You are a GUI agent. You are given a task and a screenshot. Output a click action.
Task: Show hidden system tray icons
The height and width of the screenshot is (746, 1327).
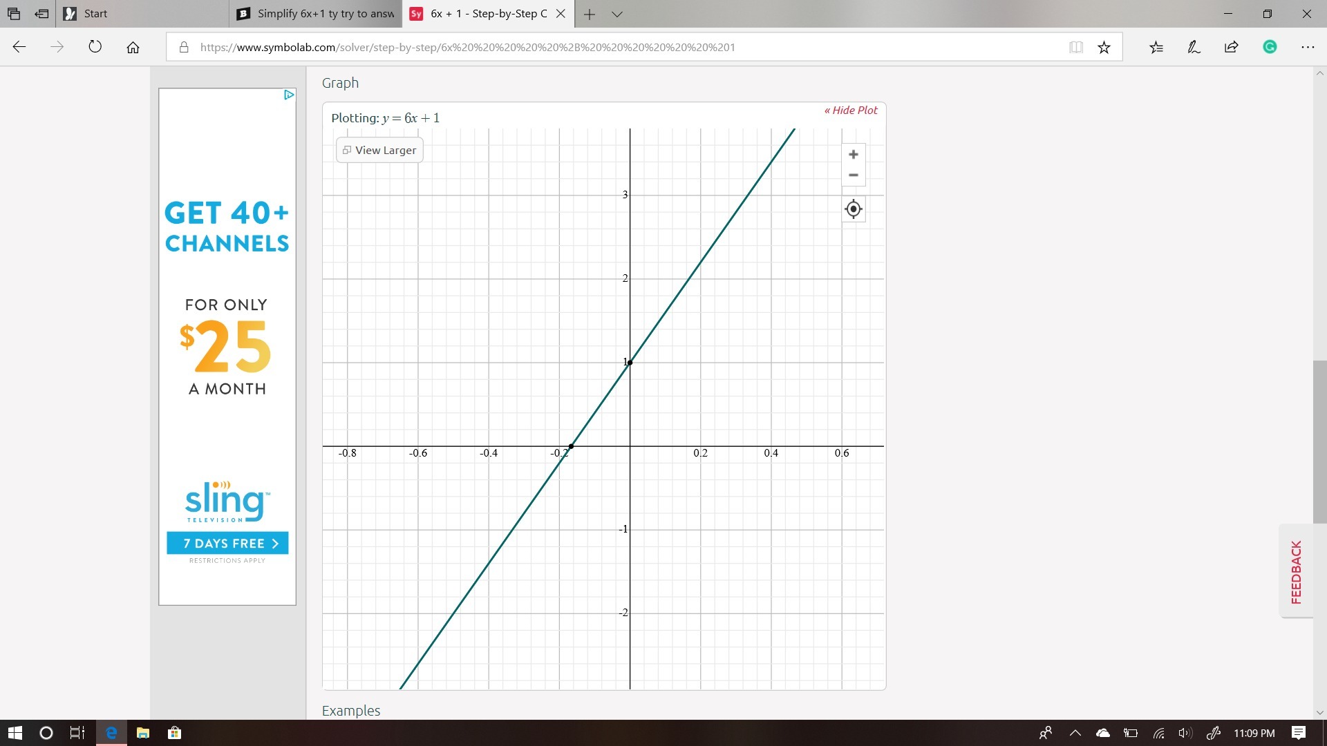click(x=1075, y=733)
